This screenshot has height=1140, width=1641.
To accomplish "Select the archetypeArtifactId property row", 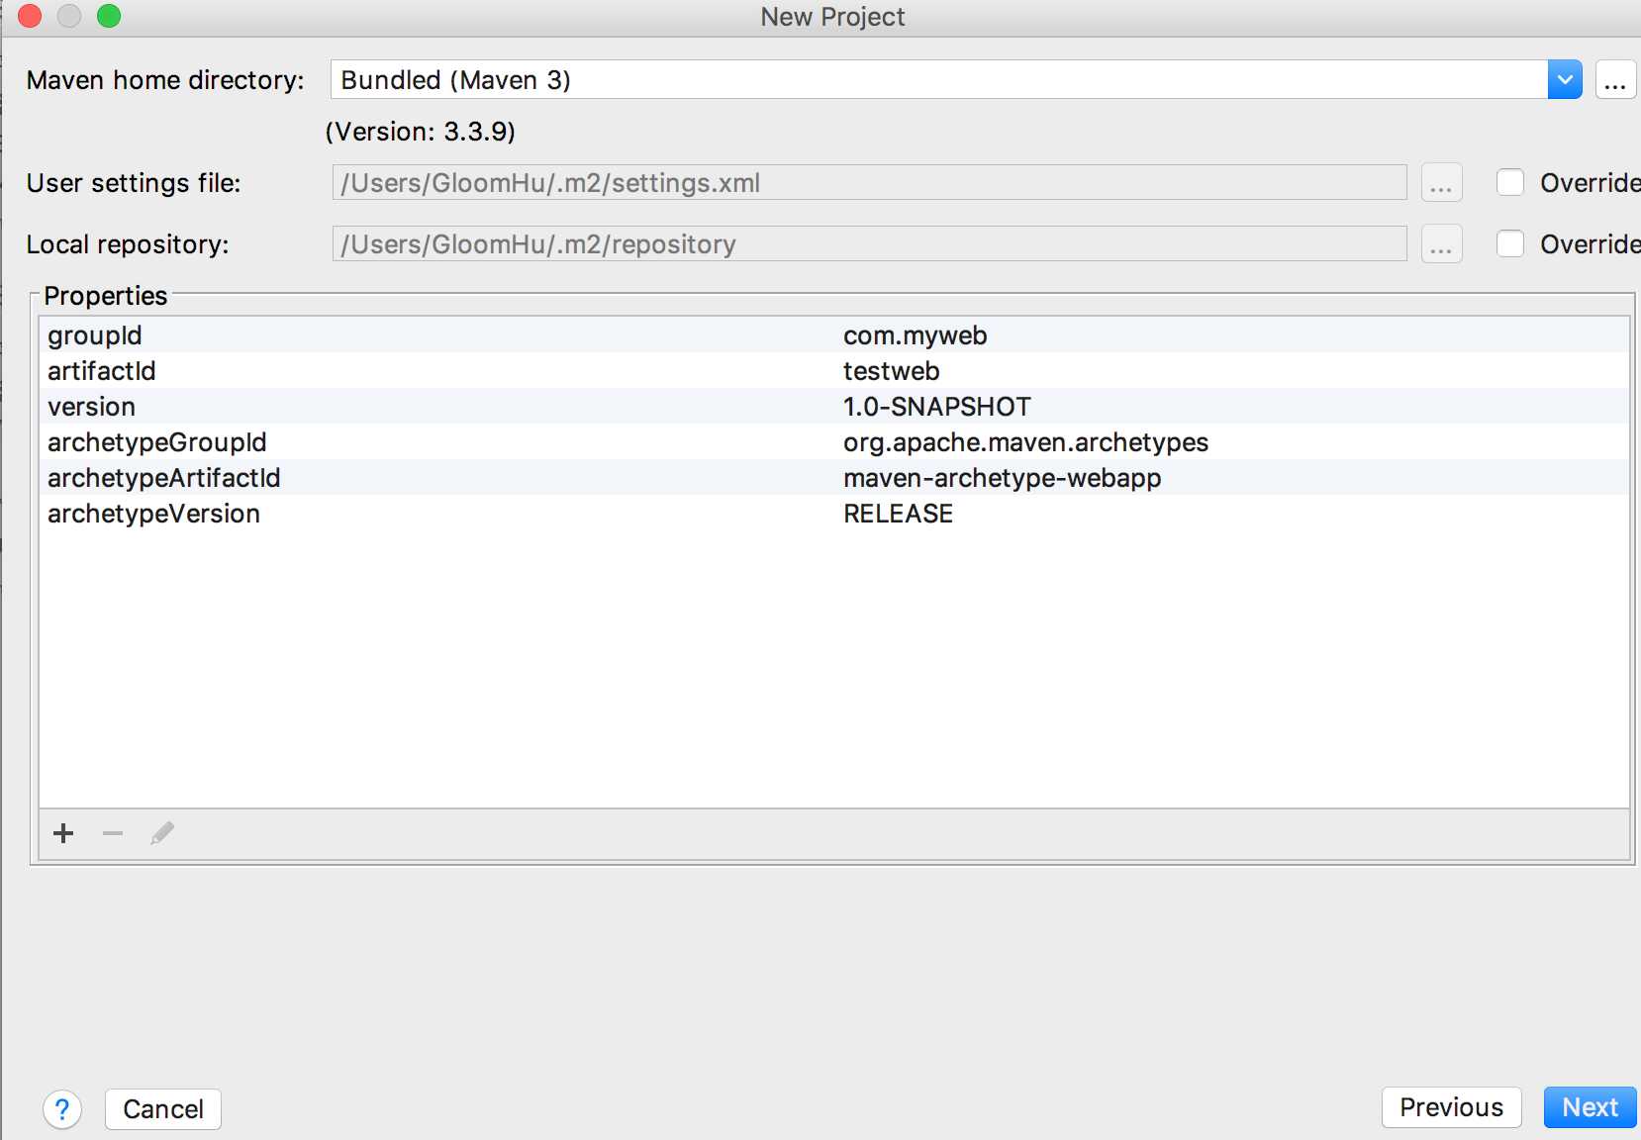I will 834,478.
